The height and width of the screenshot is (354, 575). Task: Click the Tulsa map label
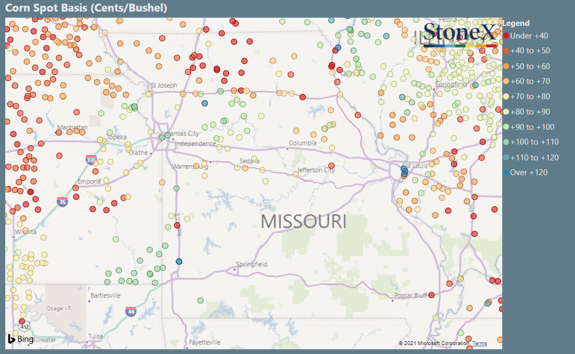[96, 336]
